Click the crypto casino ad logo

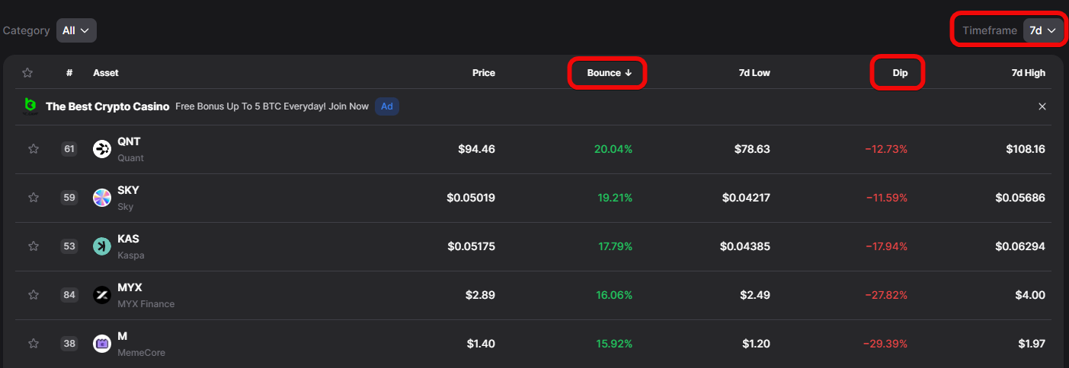pyautogui.click(x=30, y=106)
